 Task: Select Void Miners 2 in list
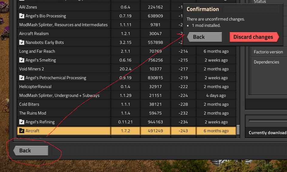point(63,69)
